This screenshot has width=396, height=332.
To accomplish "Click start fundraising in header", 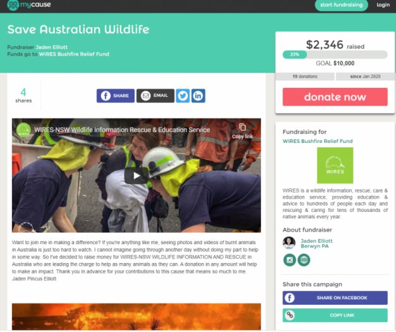I will 341,5.
